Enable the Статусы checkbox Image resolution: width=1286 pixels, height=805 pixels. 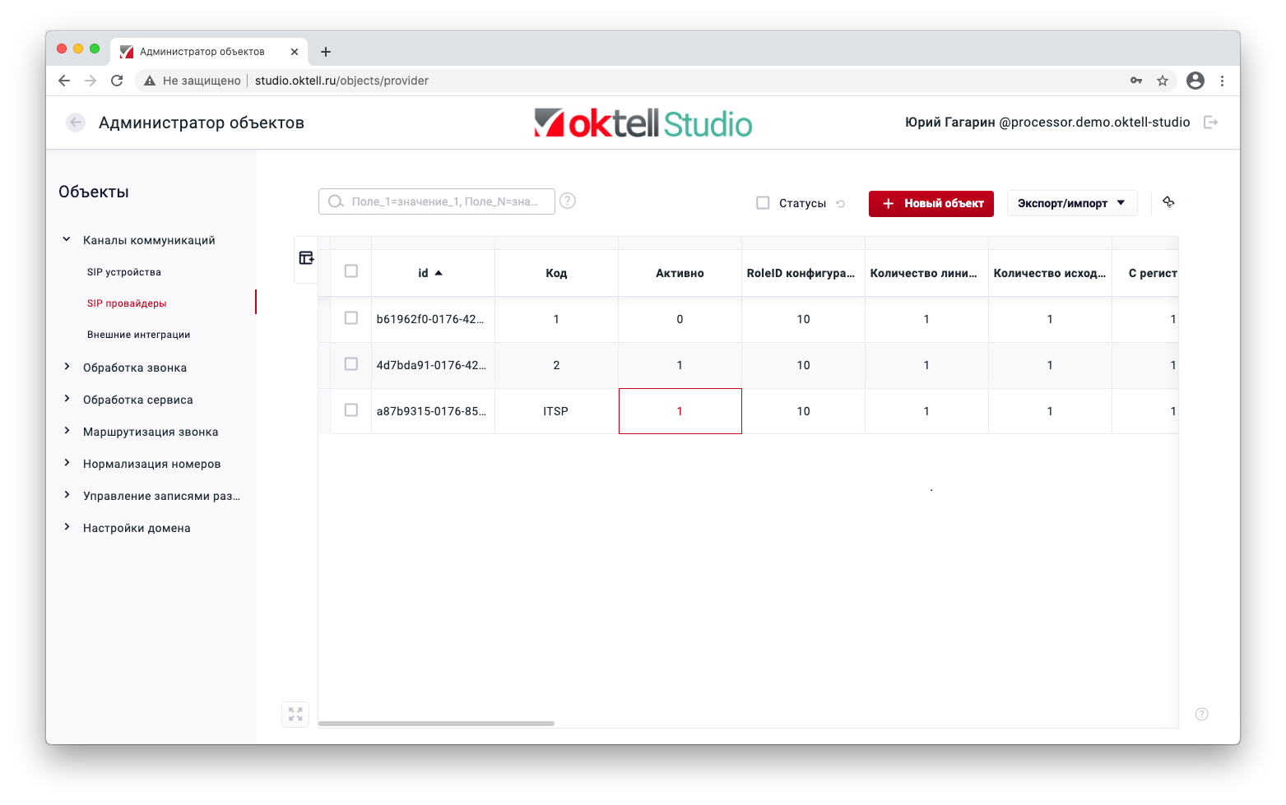tap(763, 202)
